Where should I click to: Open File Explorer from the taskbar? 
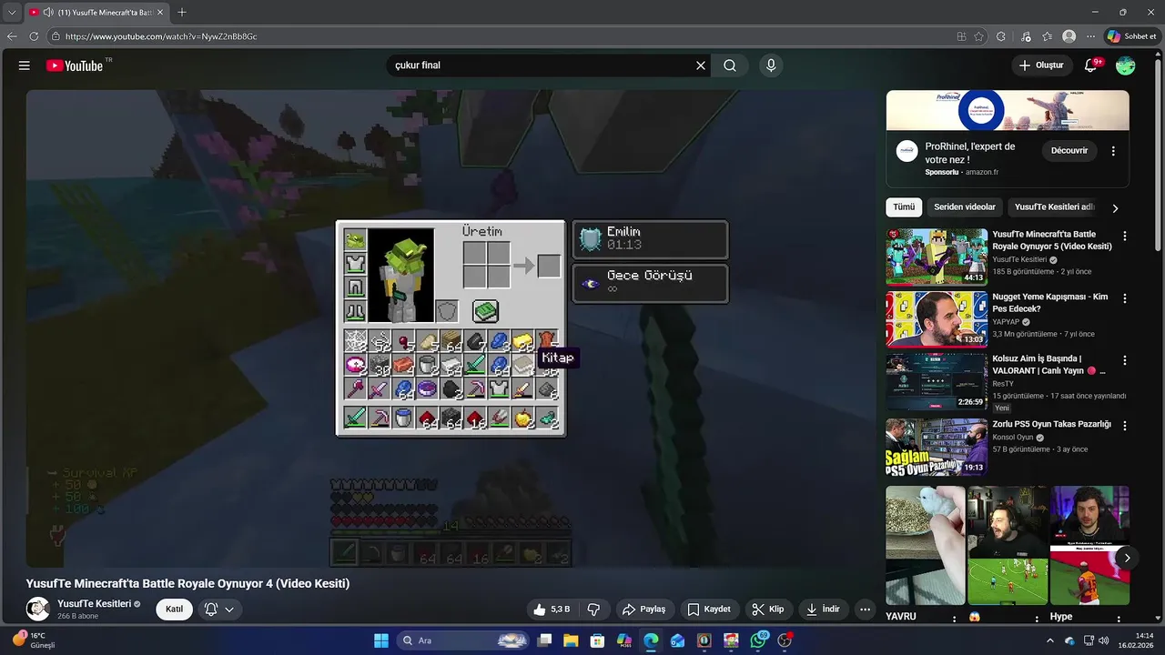click(x=571, y=640)
